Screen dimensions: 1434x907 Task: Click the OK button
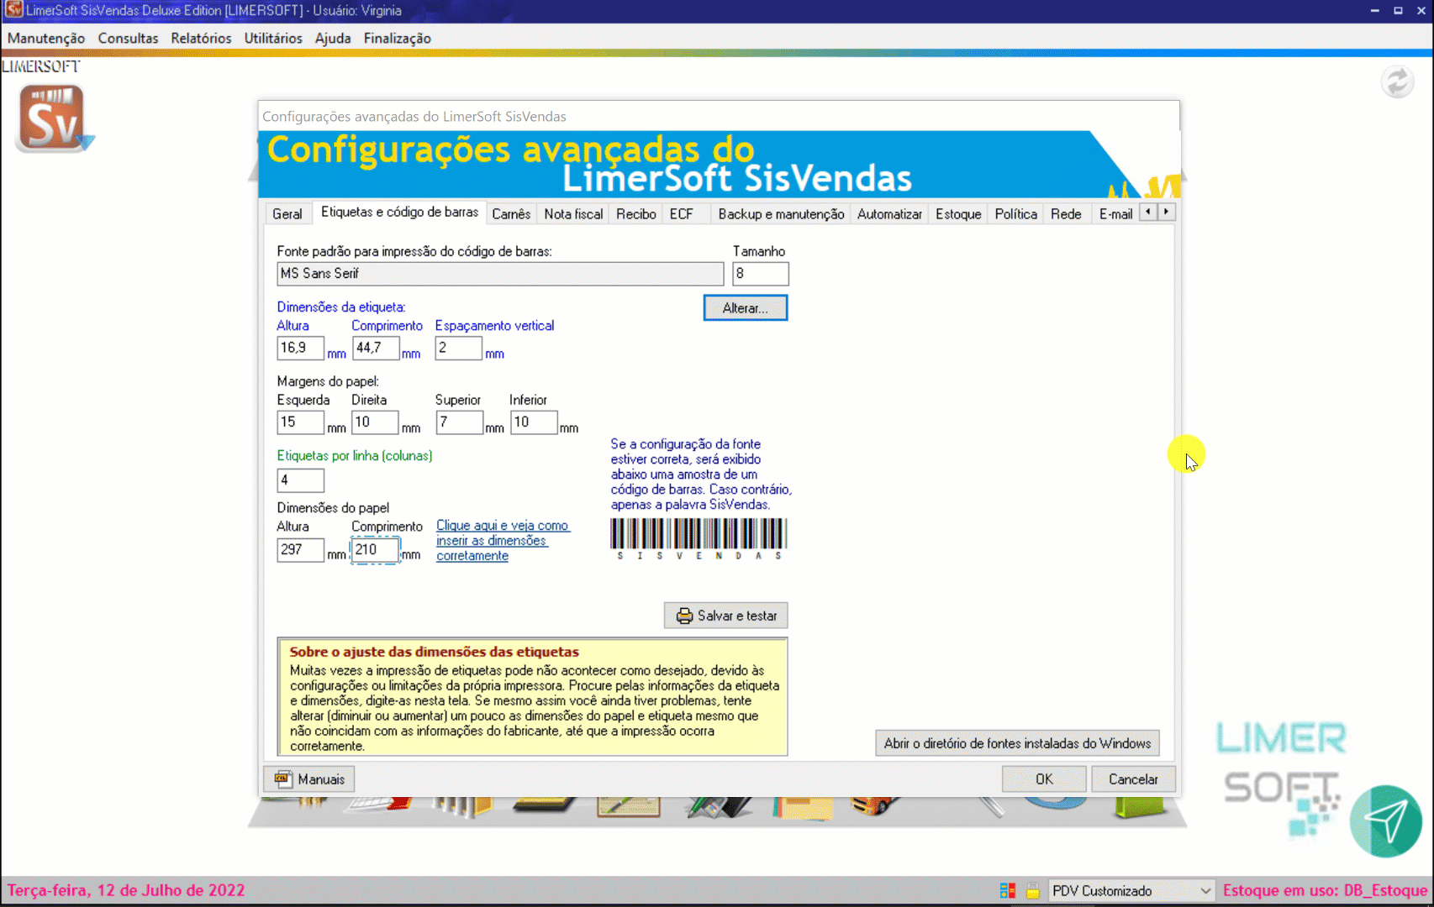coord(1044,779)
